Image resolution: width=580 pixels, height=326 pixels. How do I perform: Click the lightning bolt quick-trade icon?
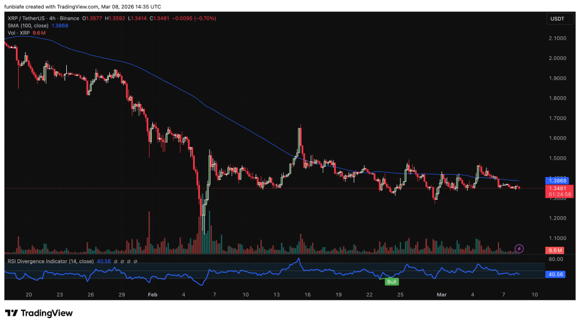pyautogui.click(x=518, y=248)
